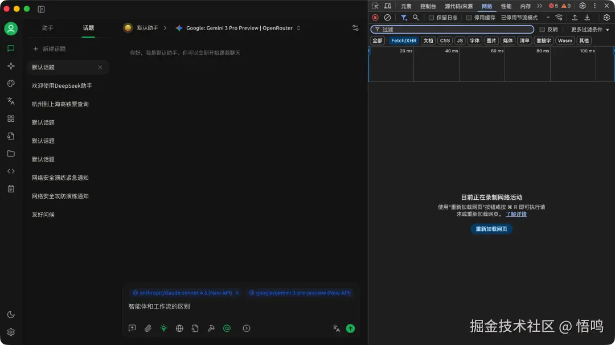Open the 了解详情 link
Screen dimensions: 615x345
(x=516, y=214)
